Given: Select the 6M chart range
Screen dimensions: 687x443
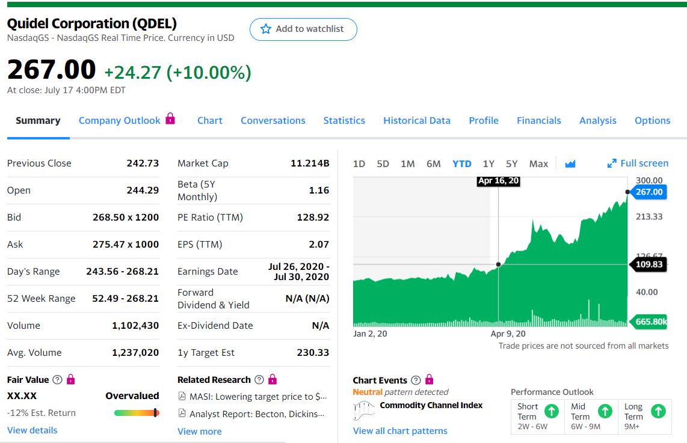Looking at the screenshot, I should (433, 163).
